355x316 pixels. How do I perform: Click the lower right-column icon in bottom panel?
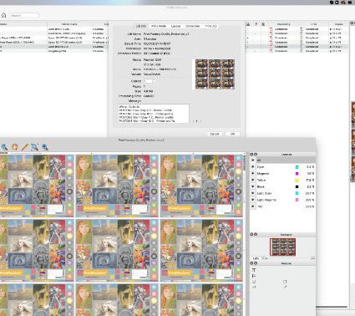(x=285, y=287)
